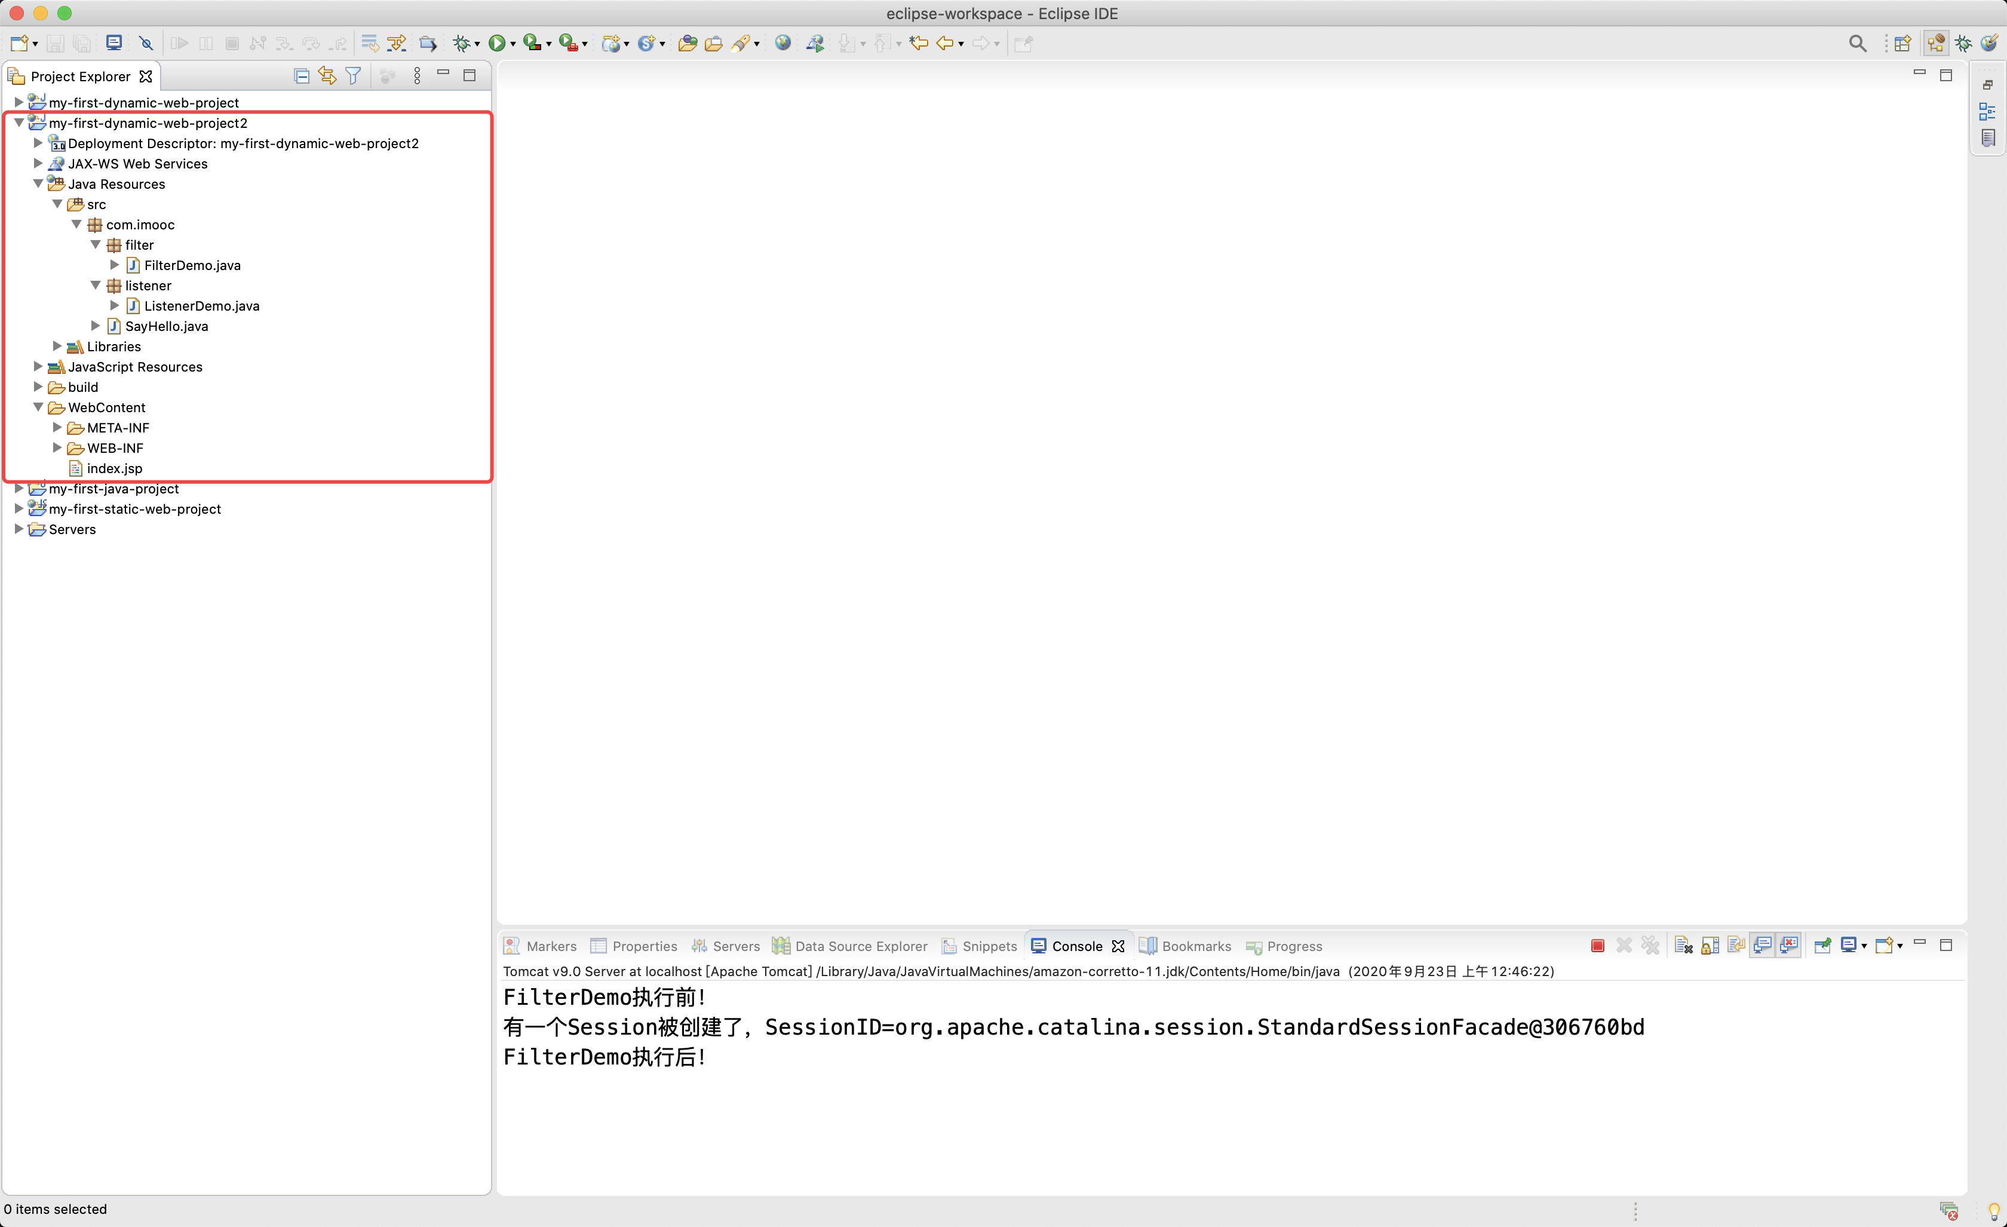
Task: Select SayHello.java in the tree
Action: click(158, 326)
